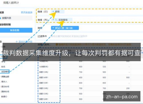
Task: Click the 过滤条件 filter drop area
Action: tap(90, 36)
